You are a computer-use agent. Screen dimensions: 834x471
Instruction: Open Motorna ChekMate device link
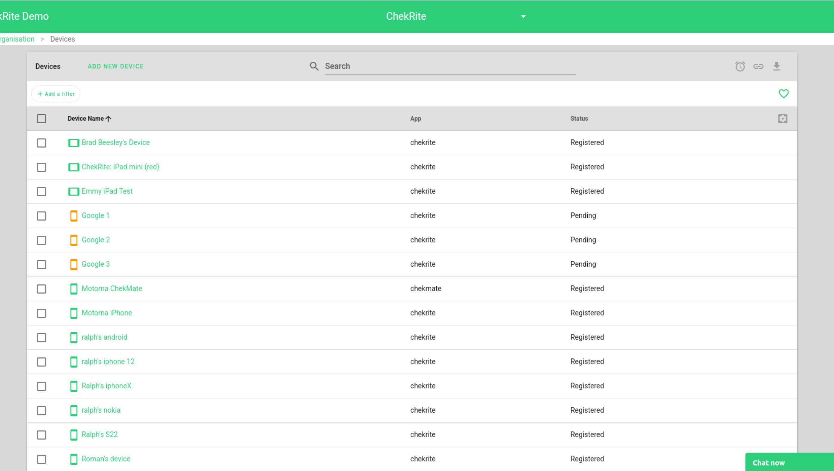(112, 288)
